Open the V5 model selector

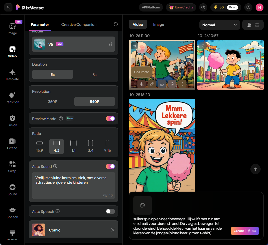pos(73,44)
